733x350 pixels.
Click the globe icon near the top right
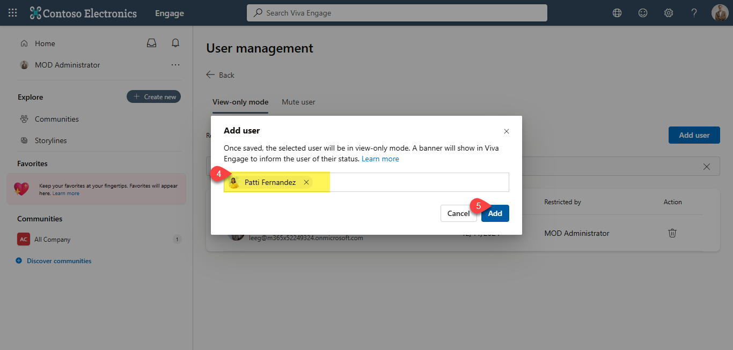click(x=617, y=12)
